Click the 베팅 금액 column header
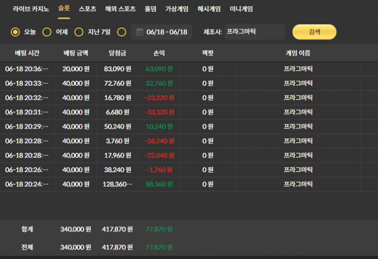The height and width of the screenshot is (259, 378). (76, 53)
